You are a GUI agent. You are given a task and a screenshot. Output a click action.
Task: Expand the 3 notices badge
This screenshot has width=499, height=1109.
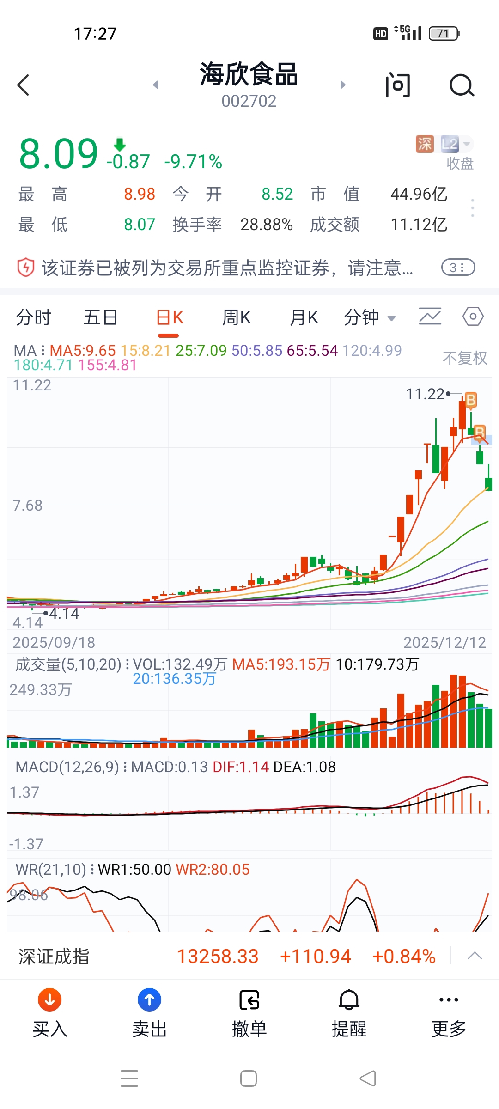[458, 267]
